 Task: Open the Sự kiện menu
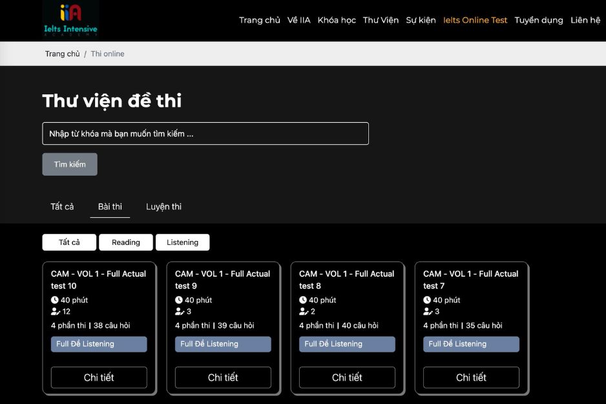421,20
